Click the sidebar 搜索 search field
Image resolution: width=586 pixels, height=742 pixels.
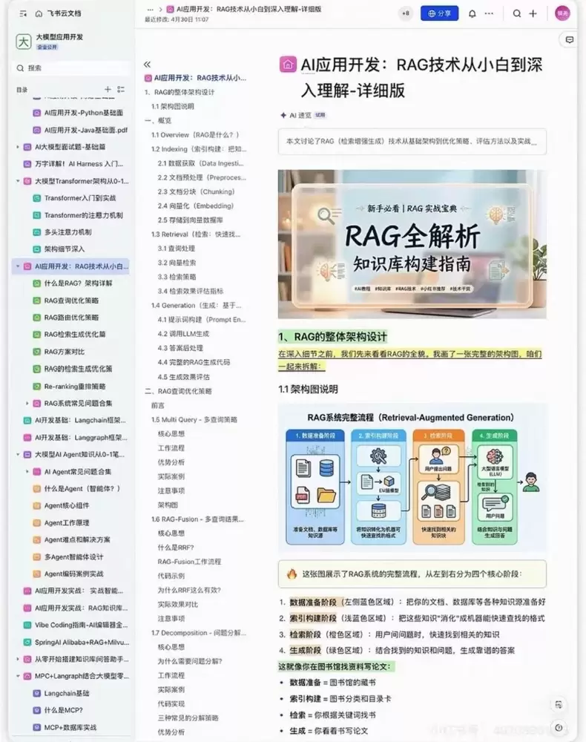click(x=71, y=68)
